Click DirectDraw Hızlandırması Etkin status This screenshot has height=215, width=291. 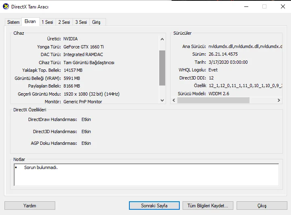[86, 119]
